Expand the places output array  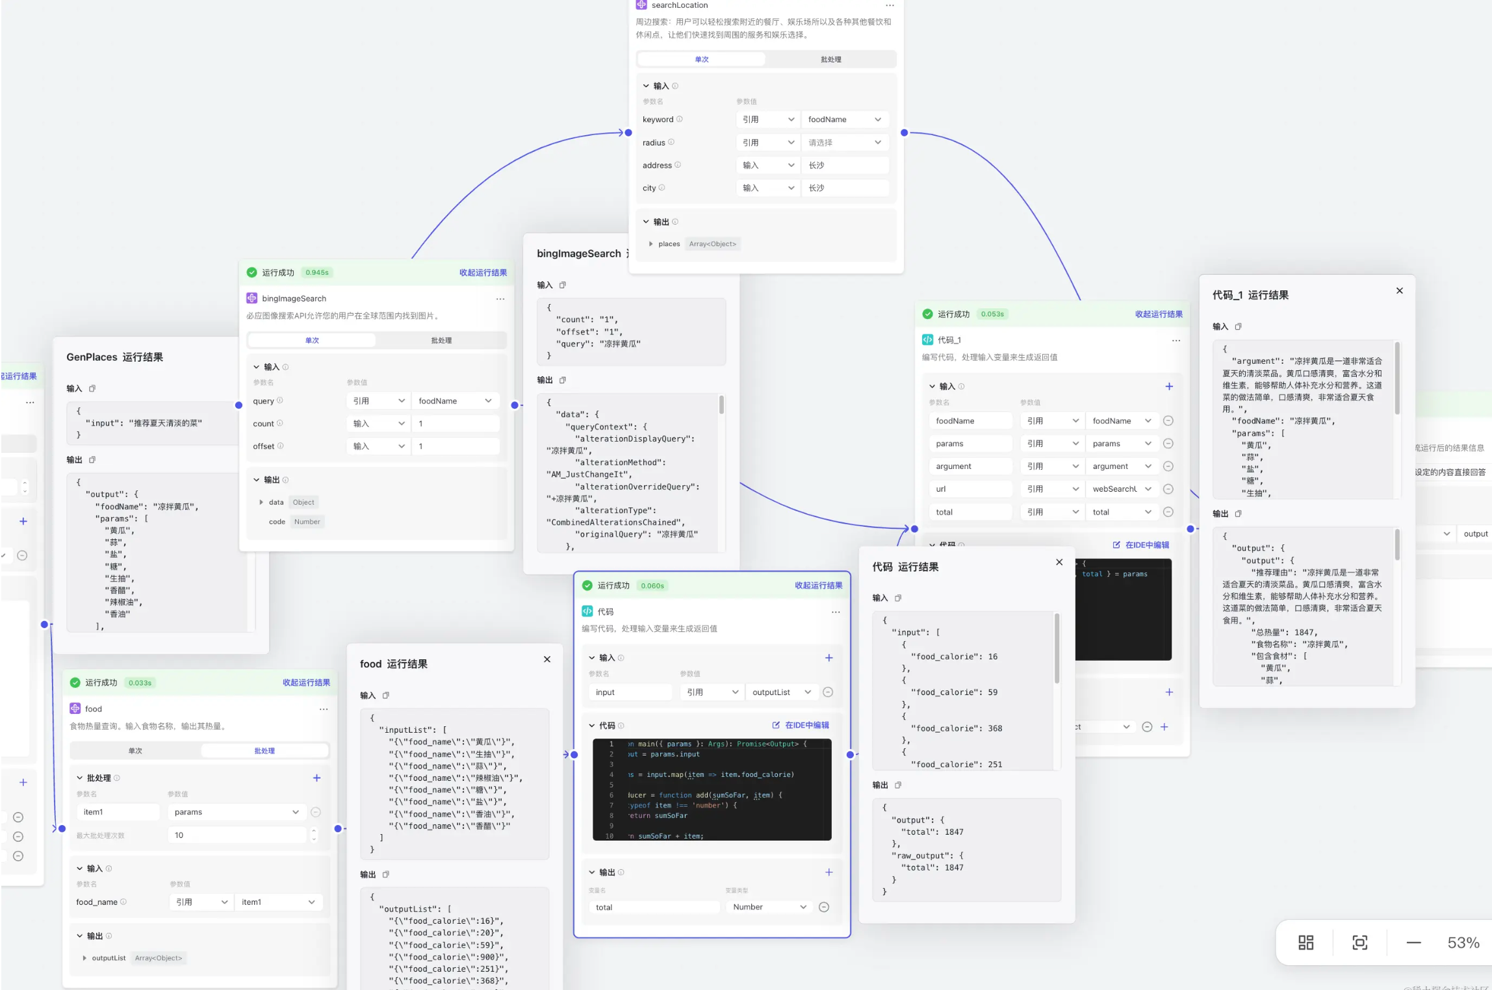click(x=650, y=244)
